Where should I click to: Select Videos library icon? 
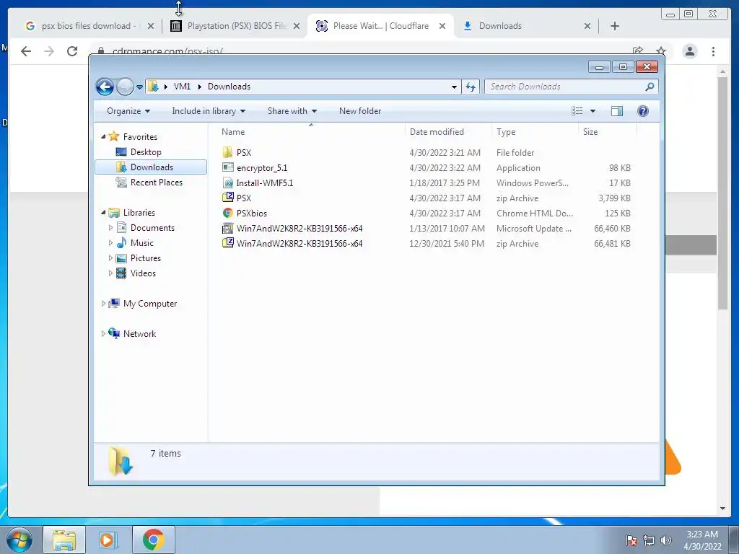(x=121, y=273)
